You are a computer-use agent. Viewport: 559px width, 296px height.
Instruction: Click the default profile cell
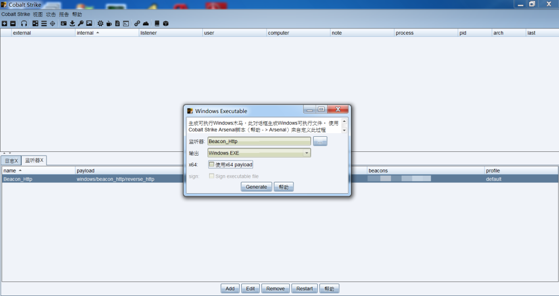point(493,179)
